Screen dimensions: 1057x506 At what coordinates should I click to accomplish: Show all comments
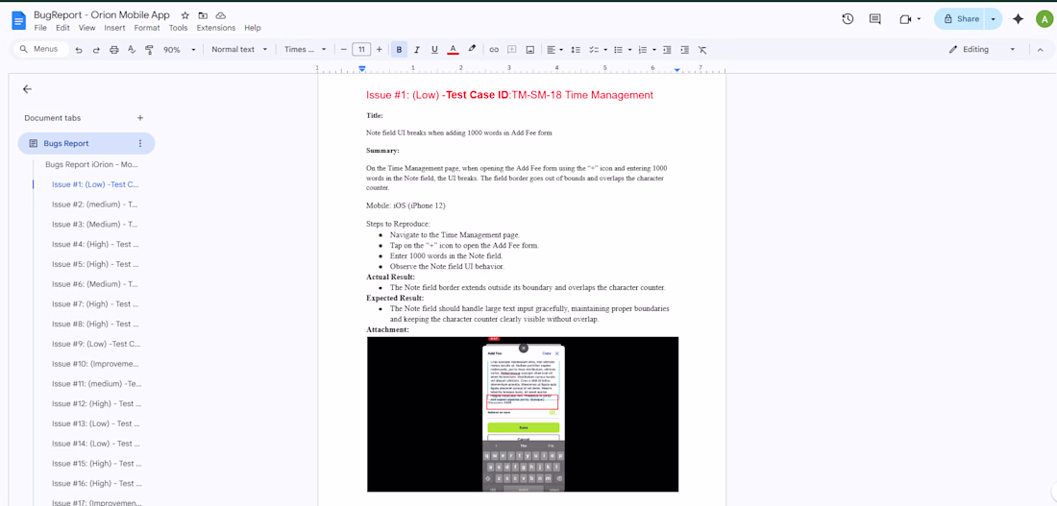coord(875,19)
